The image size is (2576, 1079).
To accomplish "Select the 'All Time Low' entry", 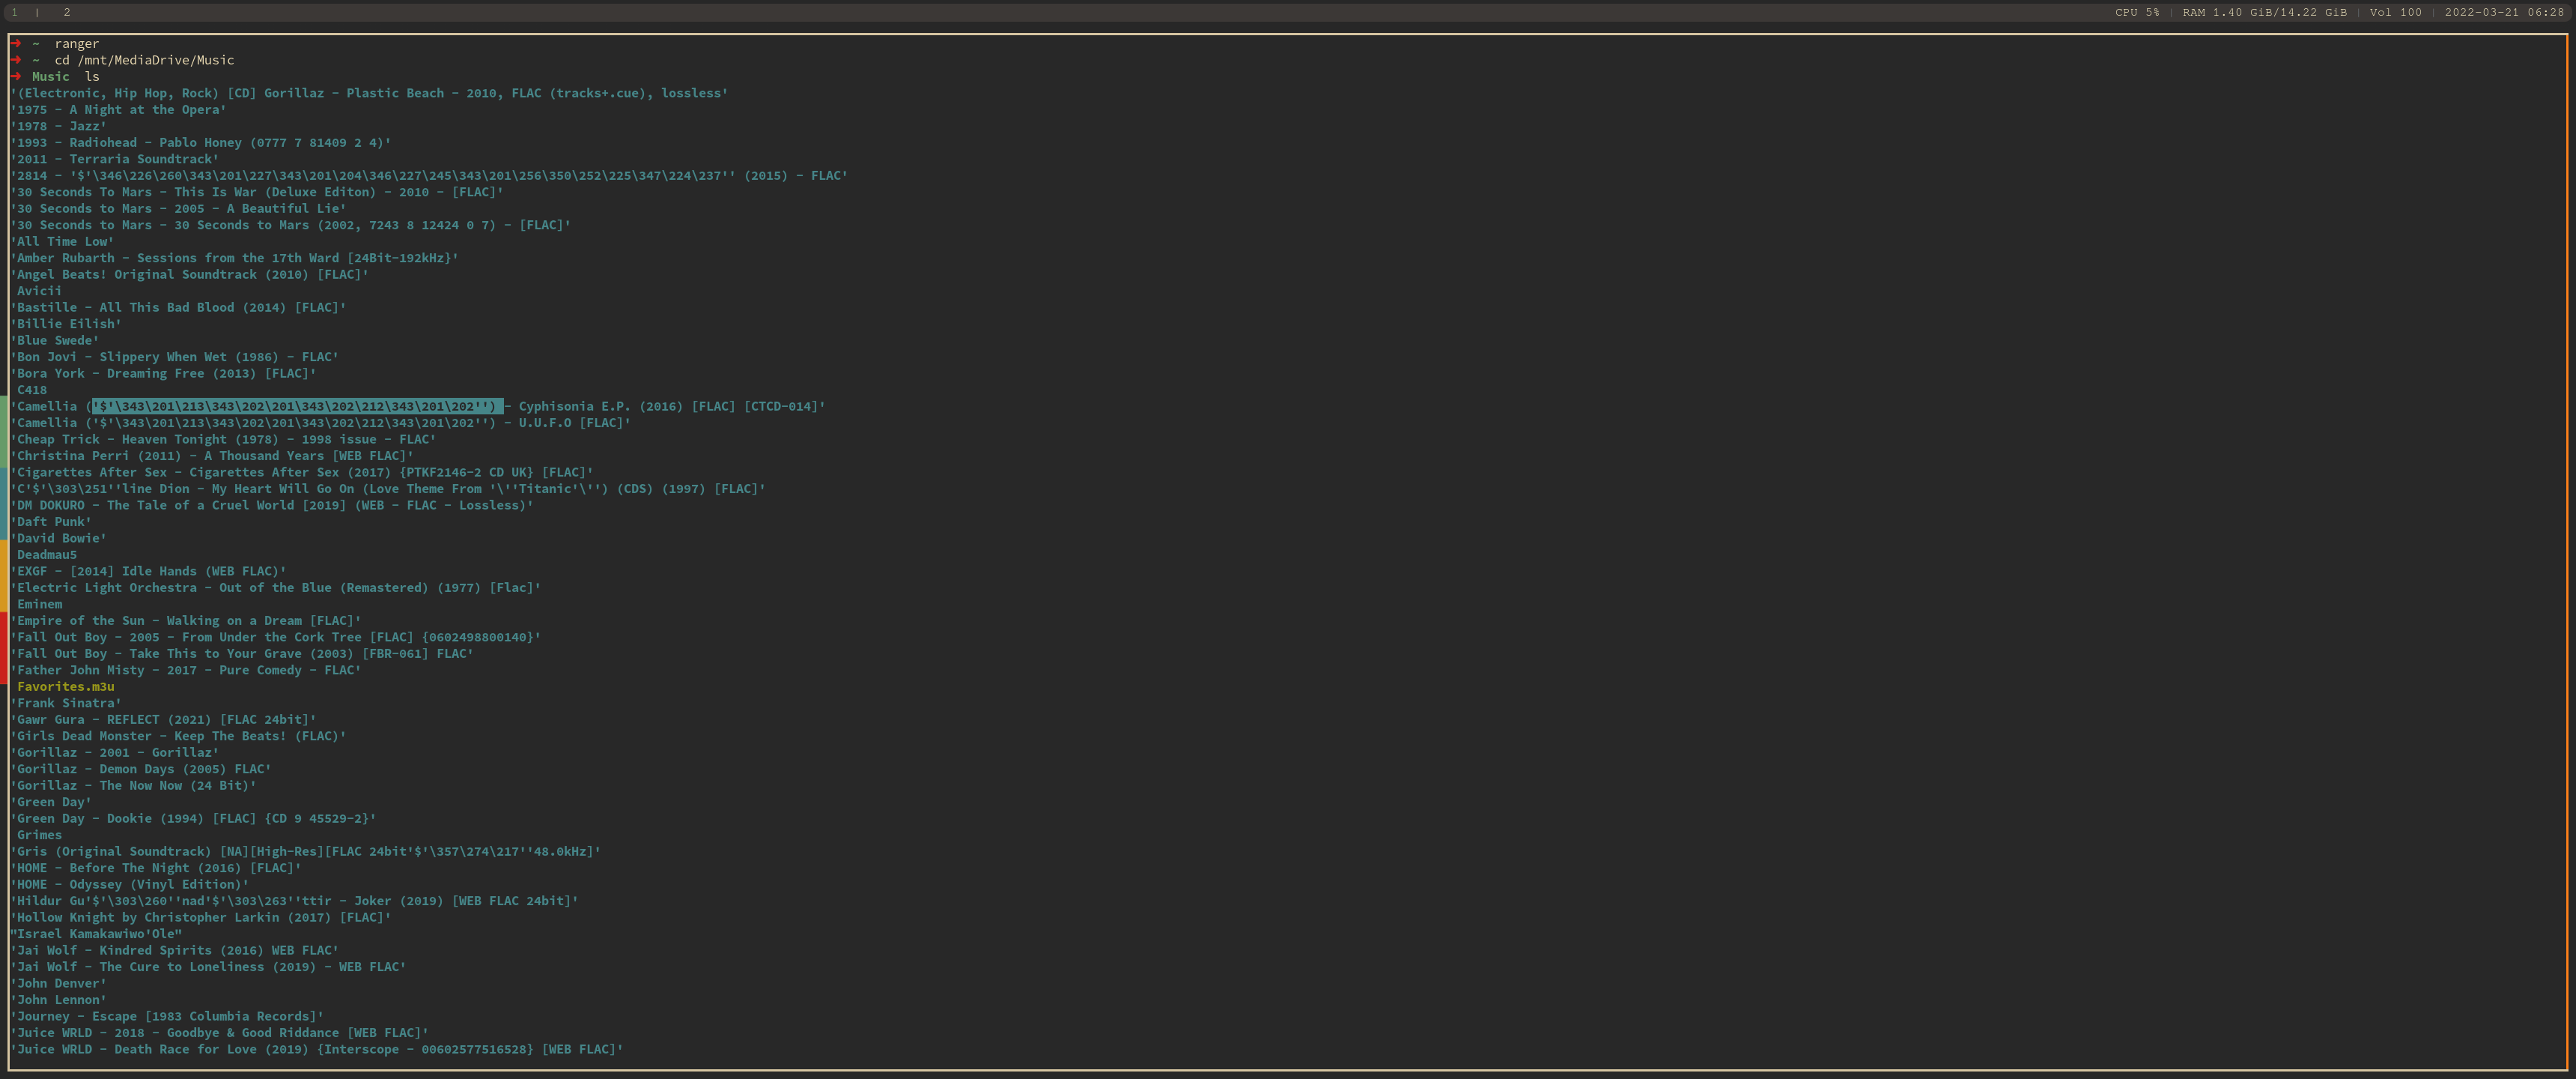I will 62,241.
